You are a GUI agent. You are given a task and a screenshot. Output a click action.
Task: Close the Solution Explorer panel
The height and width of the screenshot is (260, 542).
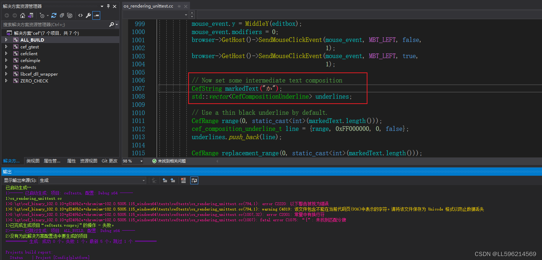coord(115,6)
